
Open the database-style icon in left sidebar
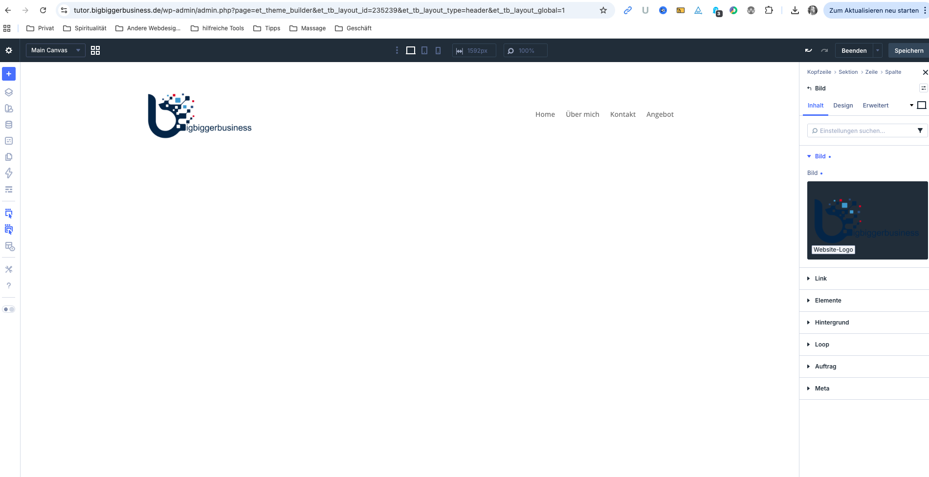pos(9,125)
